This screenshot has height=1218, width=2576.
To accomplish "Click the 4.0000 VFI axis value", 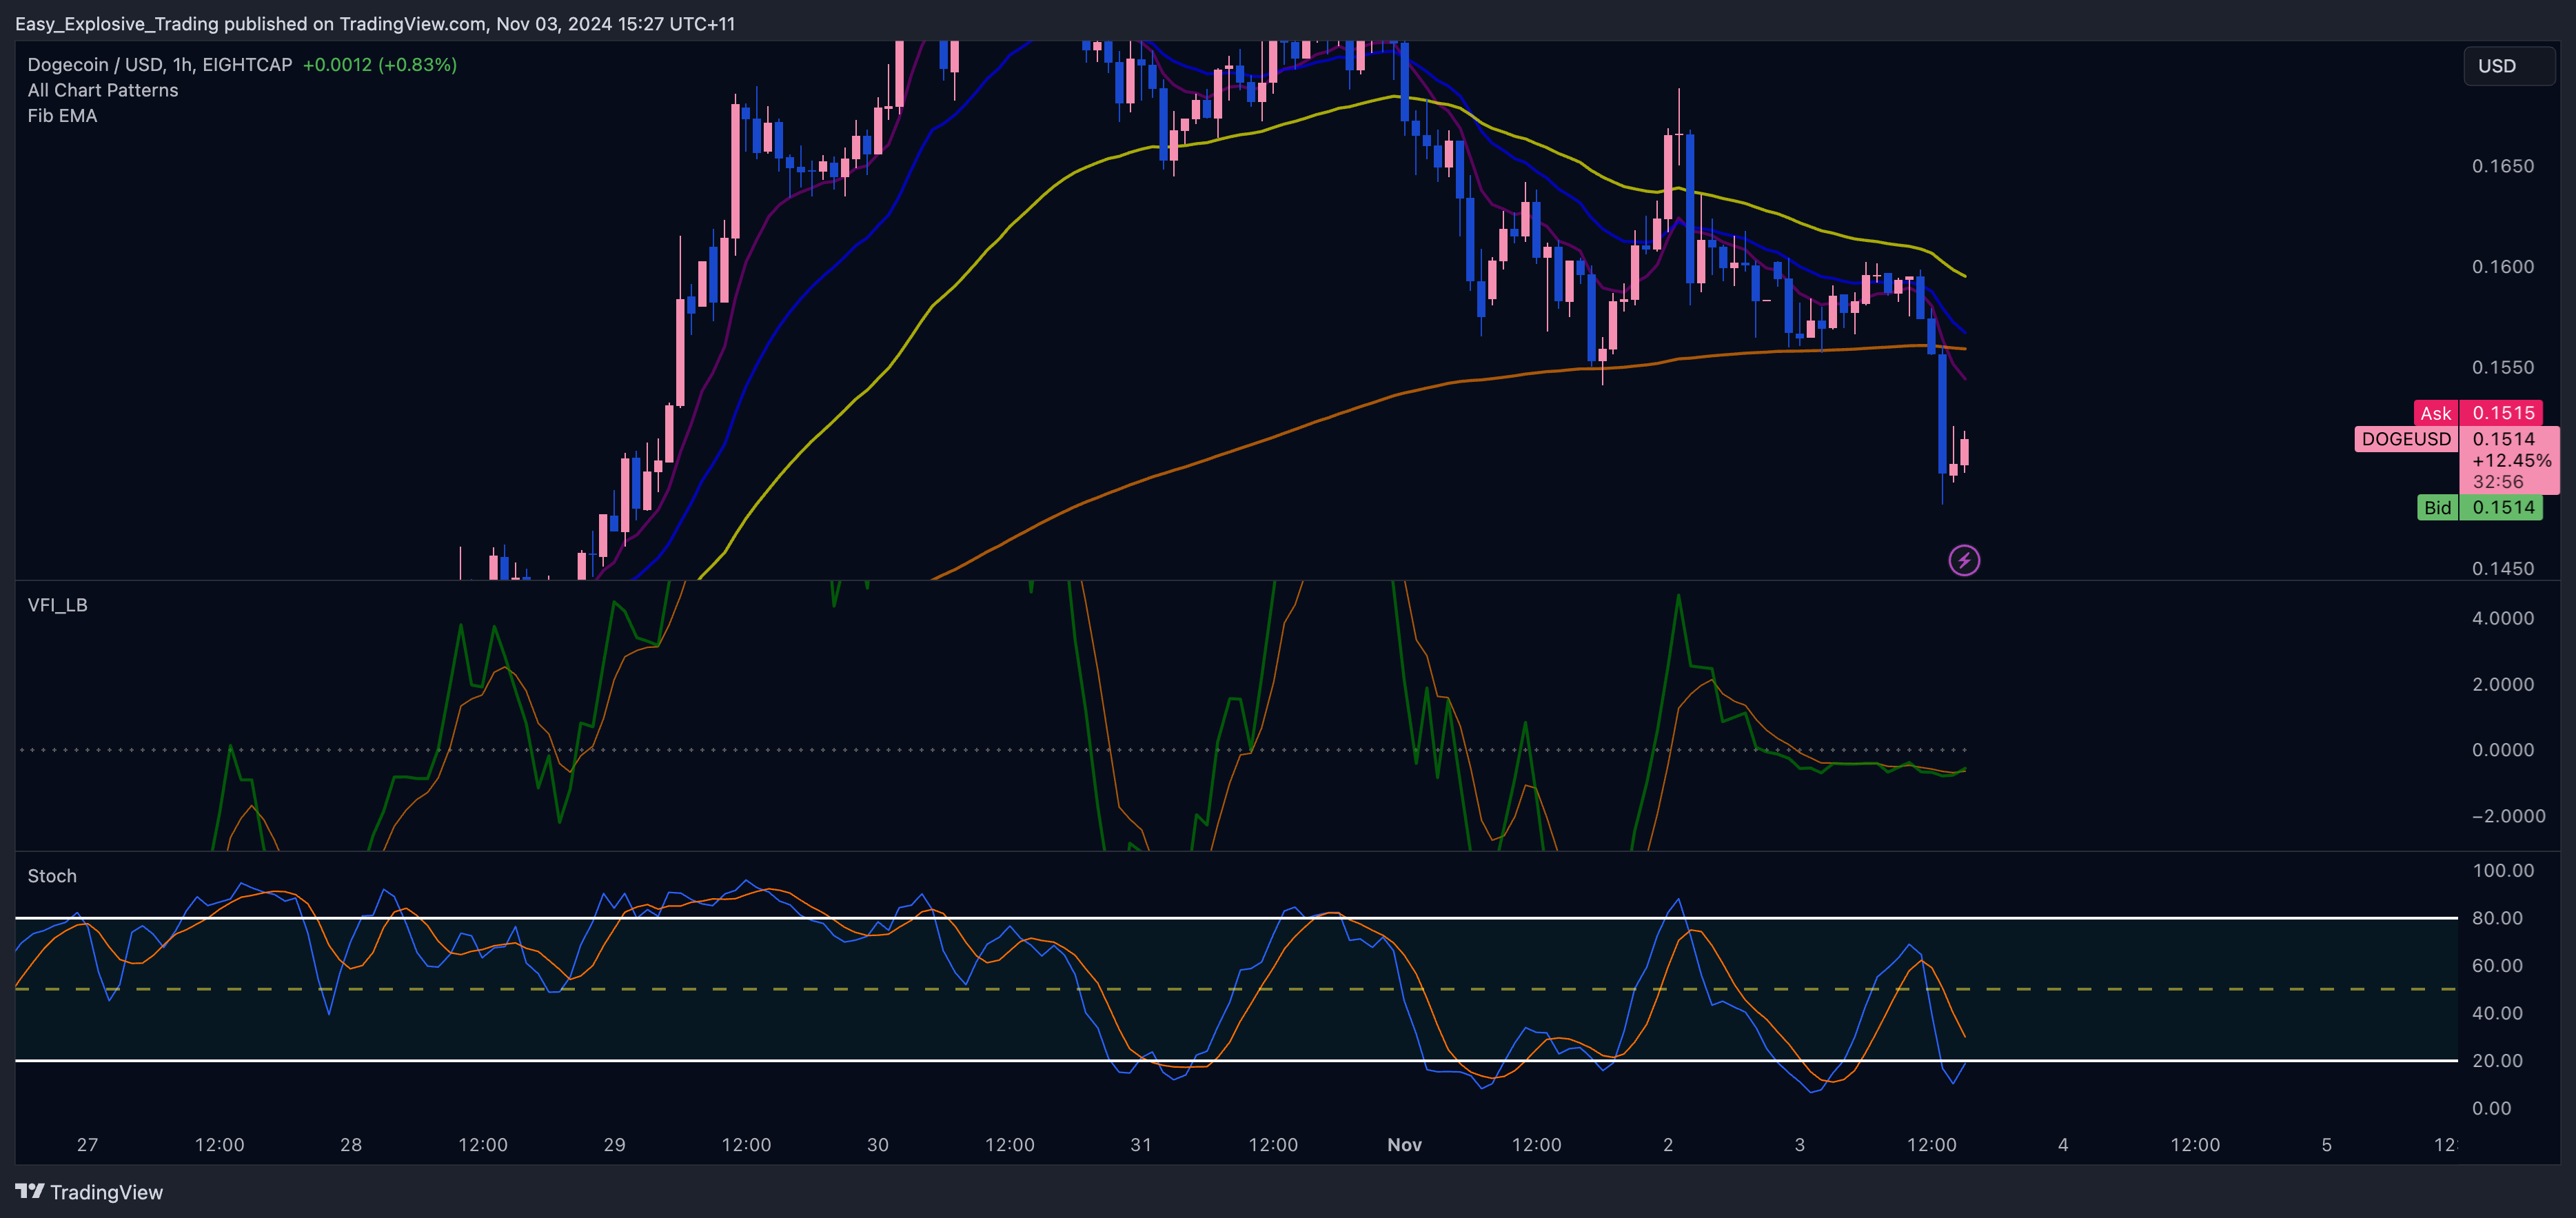I will point(2503,618).
